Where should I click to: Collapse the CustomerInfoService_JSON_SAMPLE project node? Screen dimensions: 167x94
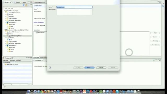tap(4, 30)
